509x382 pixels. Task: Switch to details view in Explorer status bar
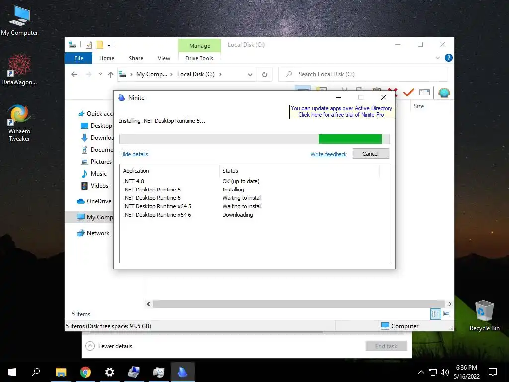436,314
